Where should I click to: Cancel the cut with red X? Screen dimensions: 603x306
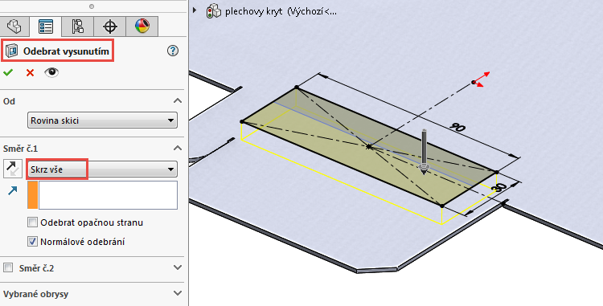pos(30,72)
